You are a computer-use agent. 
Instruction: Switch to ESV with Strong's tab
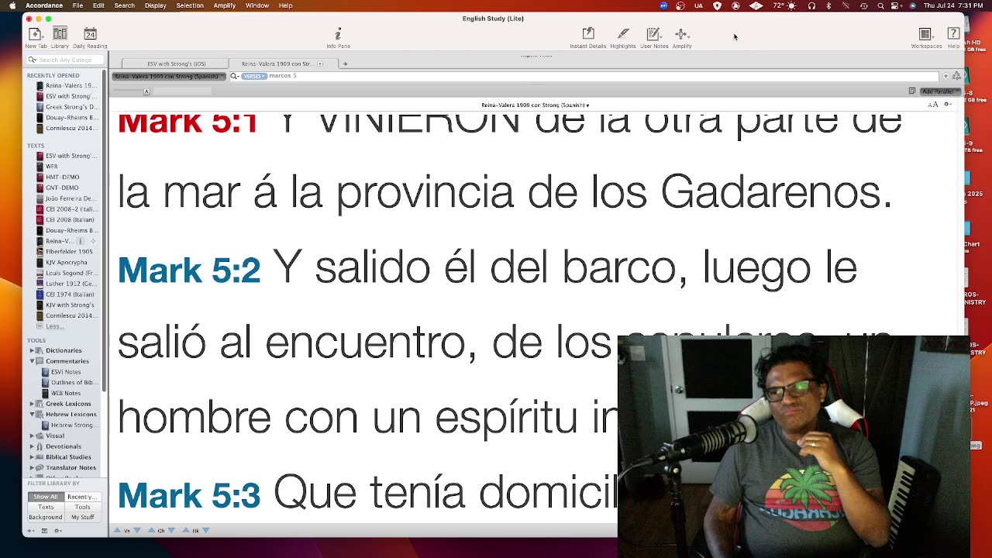(x=176, y=64)
